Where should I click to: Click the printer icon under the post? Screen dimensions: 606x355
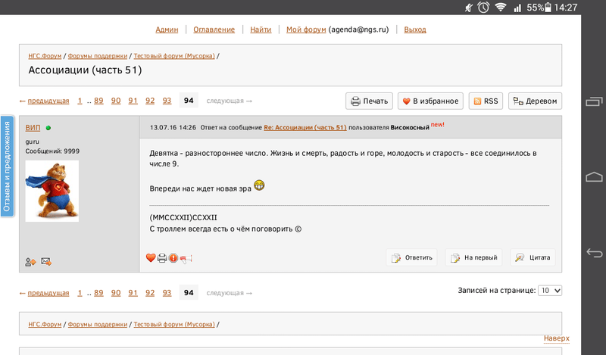[x=162, y=257]
